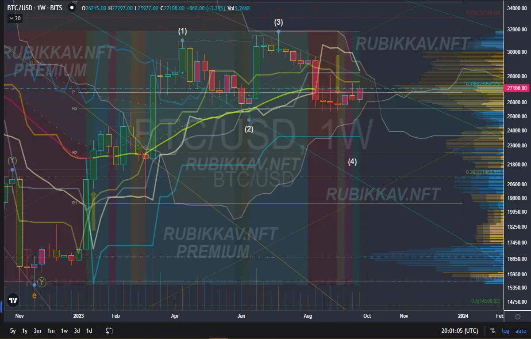This screenshot has height=339, width=531.
Task: Toggle the auto scale option
Action: (x=520, y=331)
